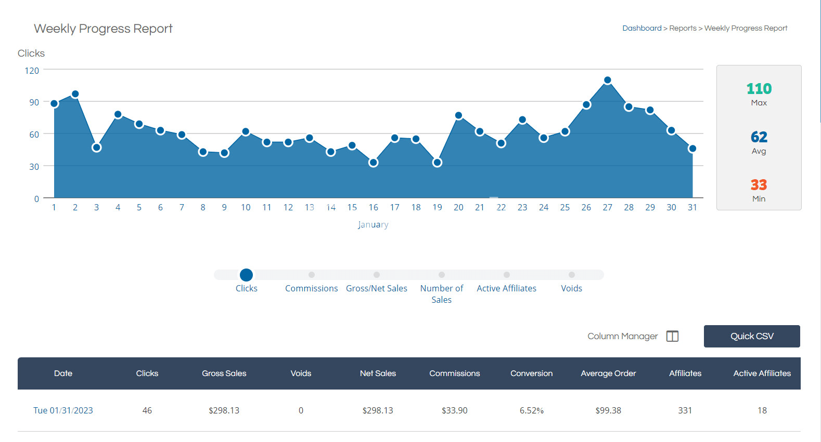Go to Dashboard breadcrumb link

pos(642,28)
